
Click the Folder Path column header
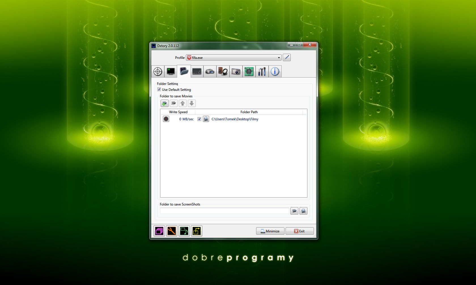point(249,112)
